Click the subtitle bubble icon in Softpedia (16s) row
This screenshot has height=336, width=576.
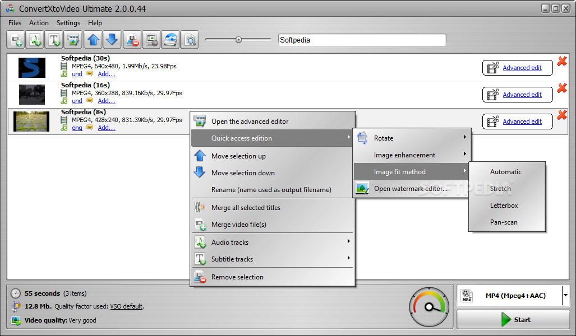90,100
